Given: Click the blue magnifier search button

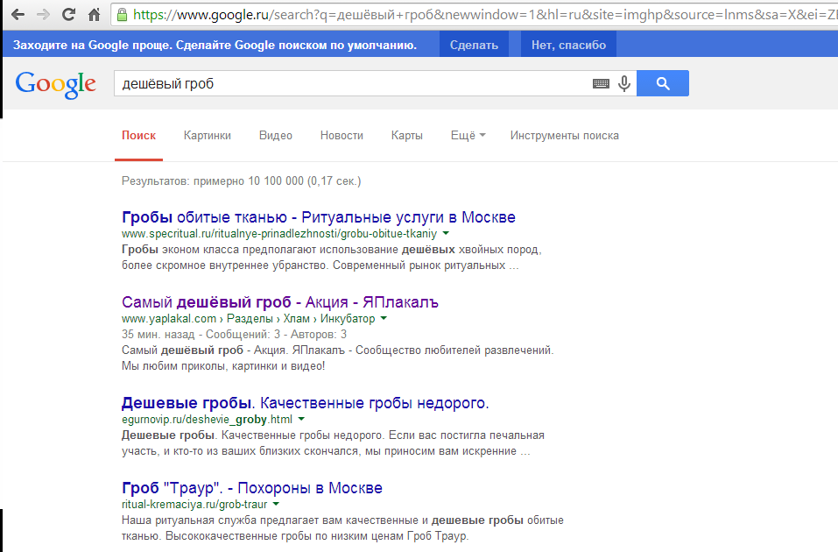Looking at the screenshot, I should (x=663, y=83).
